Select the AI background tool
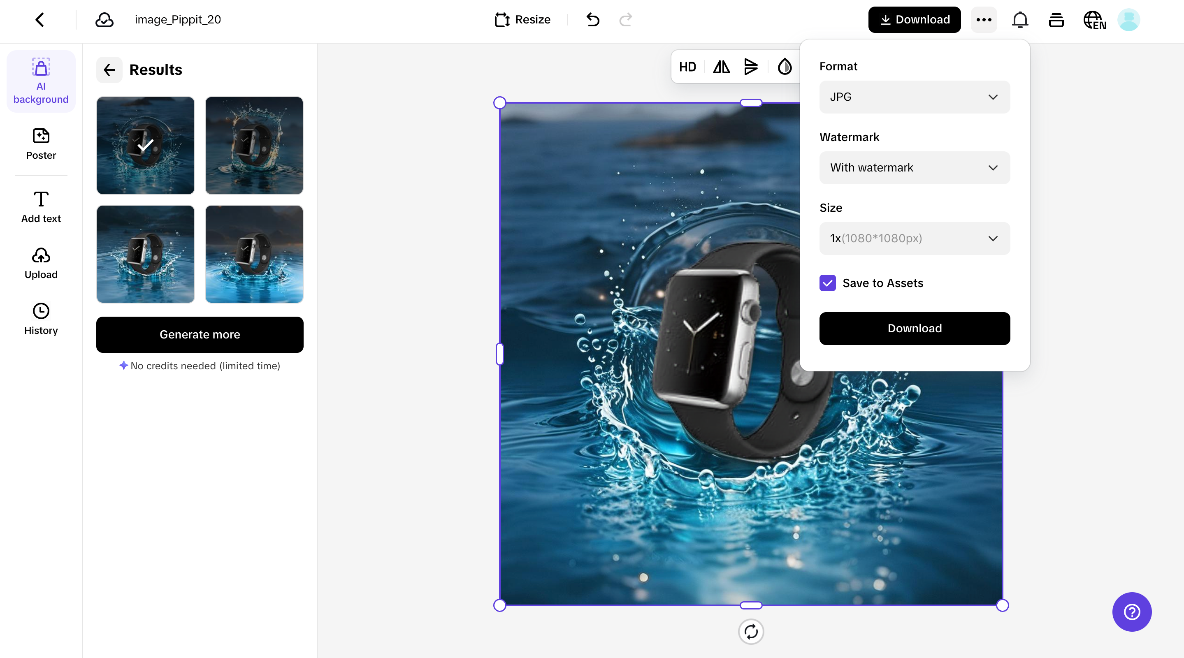This screenshot has height=658, width=1184. point(41,81)
